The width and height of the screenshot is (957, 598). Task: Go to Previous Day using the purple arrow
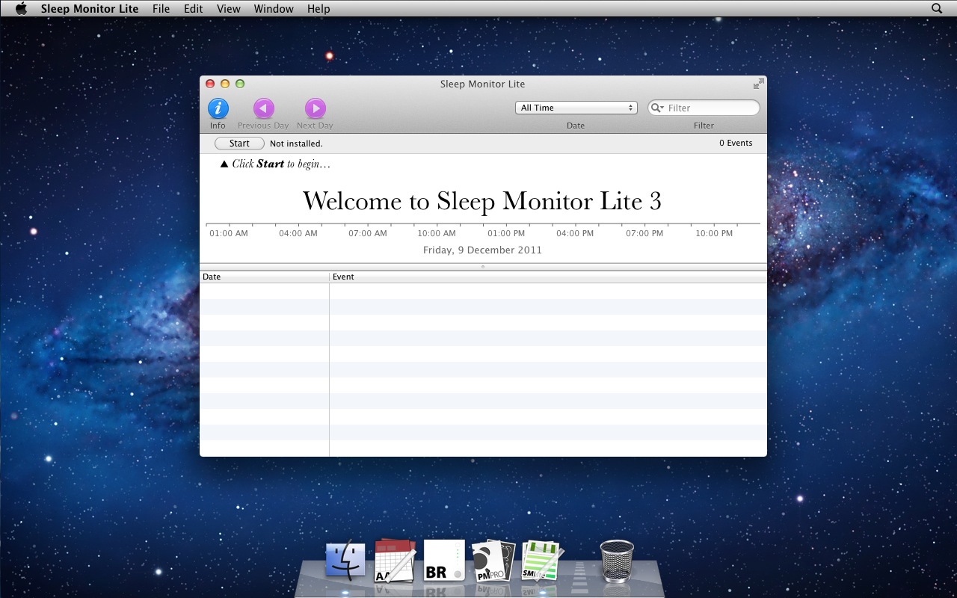pos(263,108)
